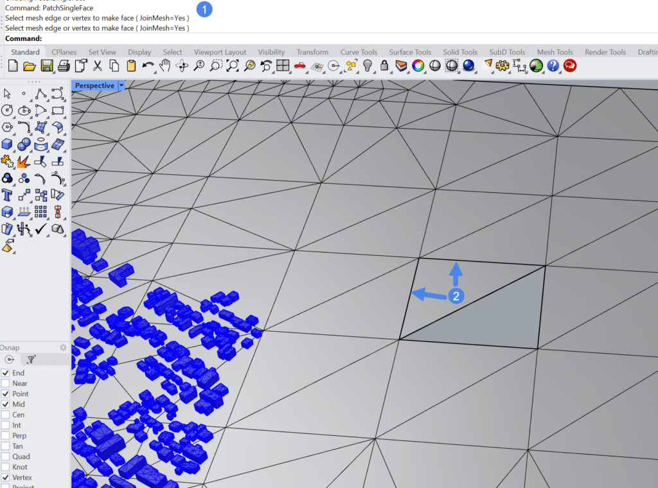Click in the Command input line
Image resolution: width=658 pixels, height=488 pixels.
pos(321,39)
